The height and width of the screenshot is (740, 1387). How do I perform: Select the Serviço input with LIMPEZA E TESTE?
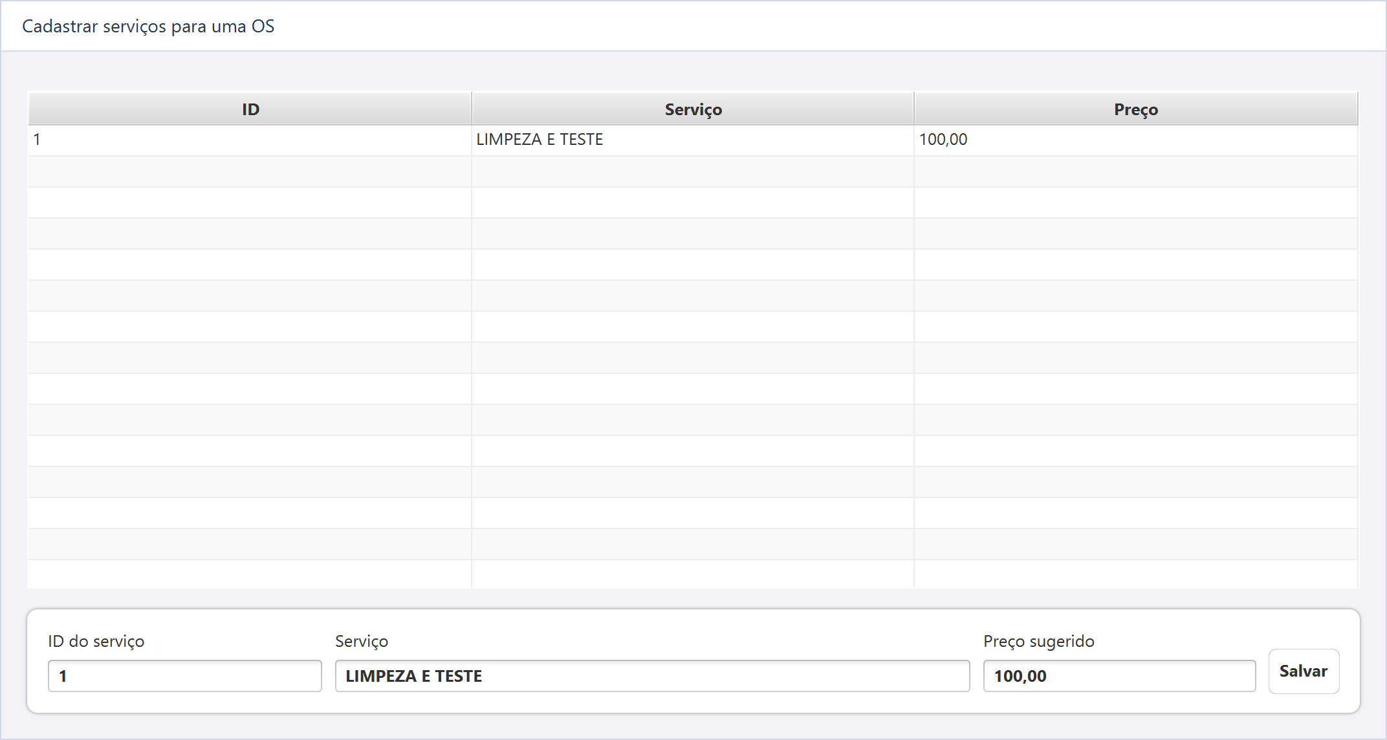652,676
